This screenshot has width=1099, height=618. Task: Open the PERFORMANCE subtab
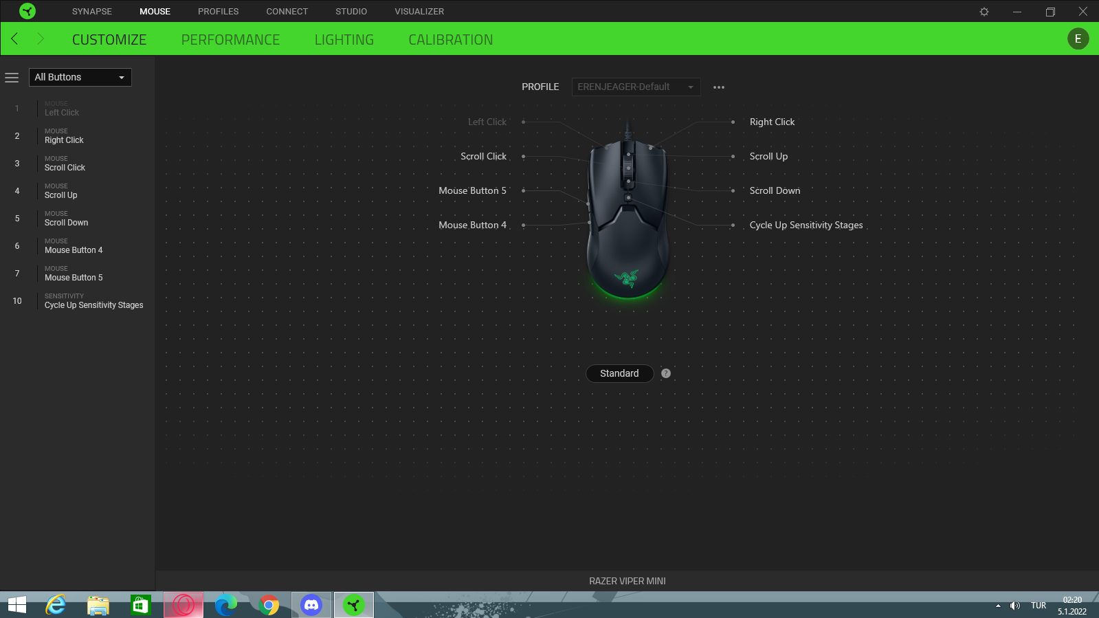pyautogui.click(x=230, y=40)
